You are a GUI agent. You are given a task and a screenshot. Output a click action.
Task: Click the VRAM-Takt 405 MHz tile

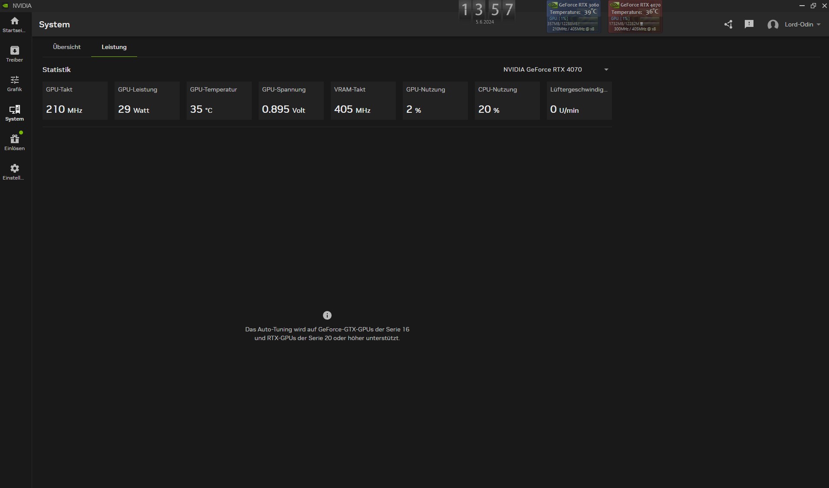point(363,100)
